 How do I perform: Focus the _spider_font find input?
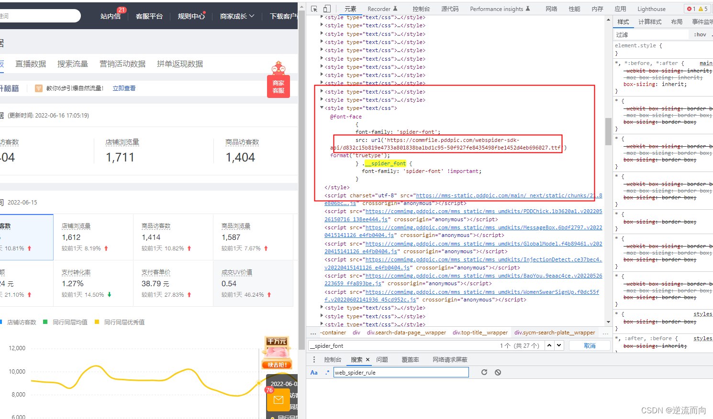[x=402, y=345]
